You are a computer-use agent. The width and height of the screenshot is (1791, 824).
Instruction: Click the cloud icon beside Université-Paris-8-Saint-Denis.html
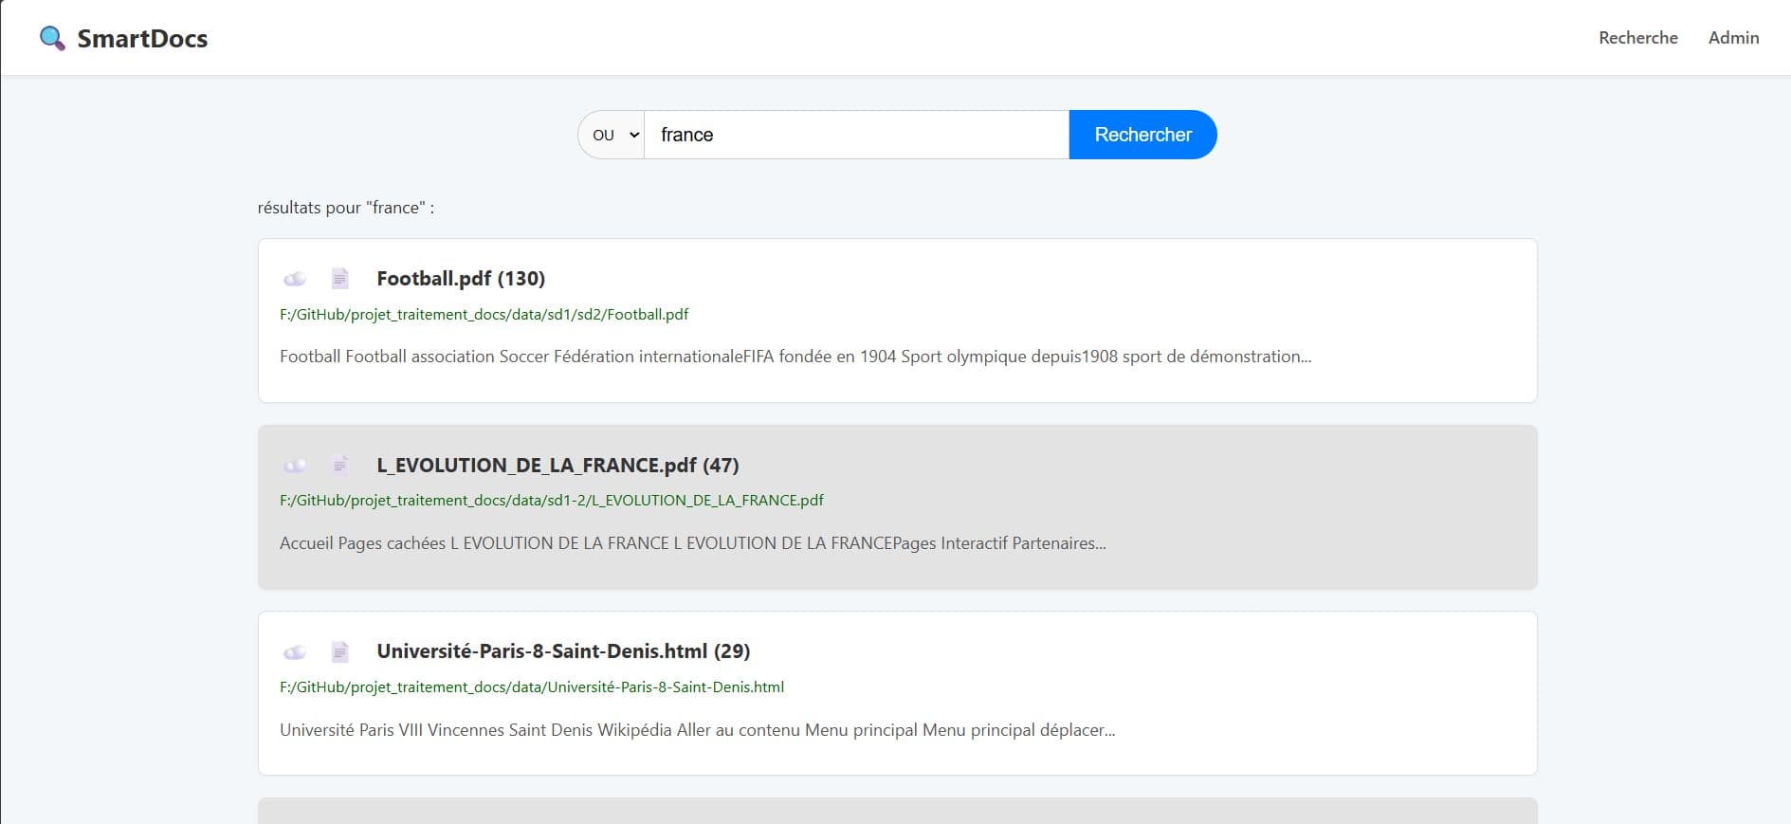[295, 652]
